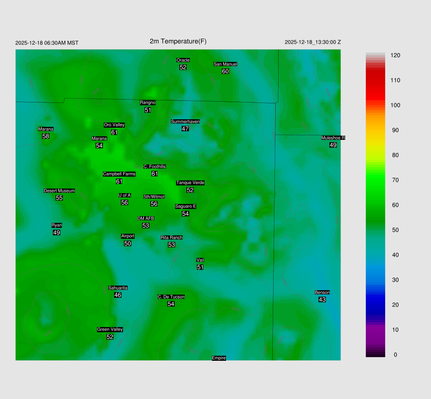
Task: Select the Oro Valley temperature reading of 61
Action: 114,132
